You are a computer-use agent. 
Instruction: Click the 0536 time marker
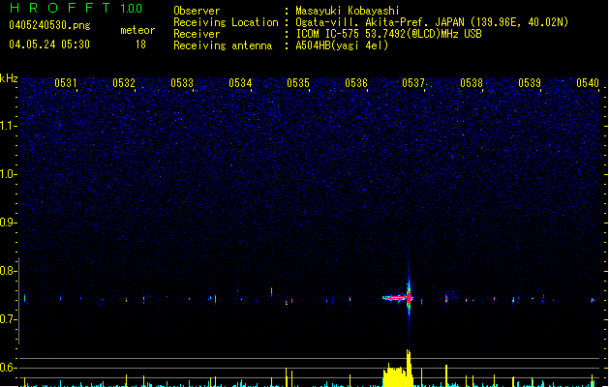point(356,83)
